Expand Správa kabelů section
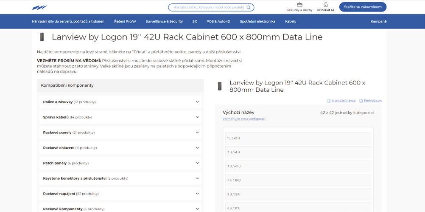This screenshot has height=212, width=425. [x=120, y=117]
